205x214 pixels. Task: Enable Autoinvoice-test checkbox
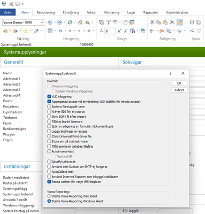pyautogui.click(x=49, y=151)
